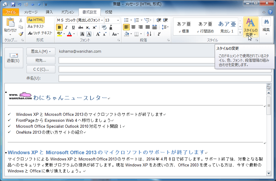Switch to the メッセージ tab
The width and height of the screenshot is (276, 181).
[31, 12]
